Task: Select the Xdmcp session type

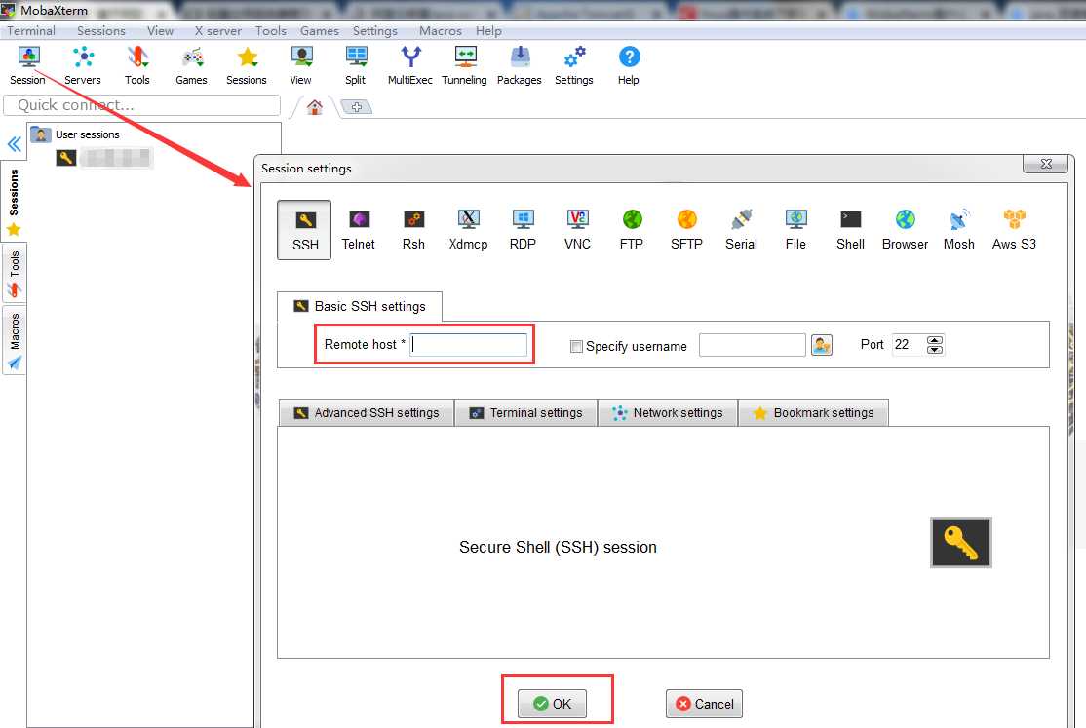Action: [468, 230]
